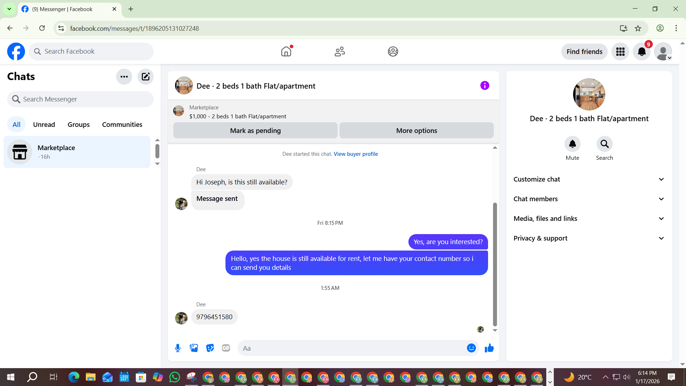Open the Groups chats tab
Image resolution: width=686 pixels, height=386 pixels.
coord(79,124)
